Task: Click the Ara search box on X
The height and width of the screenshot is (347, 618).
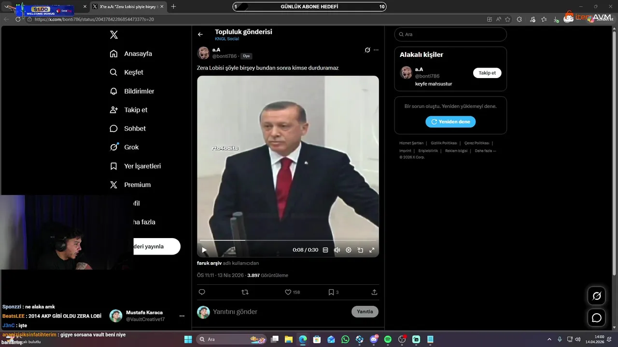Action: [450, 34]
